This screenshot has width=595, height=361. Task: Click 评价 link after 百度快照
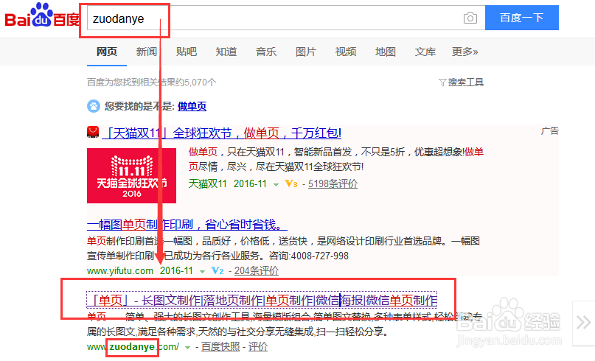[x=258, y=346]
